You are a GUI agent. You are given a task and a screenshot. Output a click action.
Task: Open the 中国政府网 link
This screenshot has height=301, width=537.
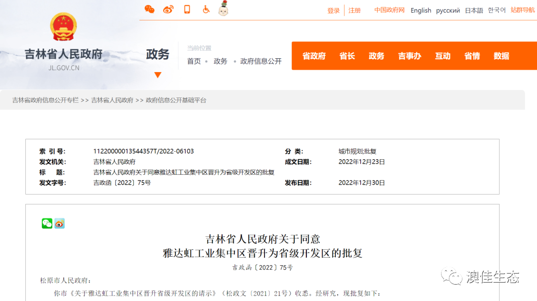coord(389,10)
